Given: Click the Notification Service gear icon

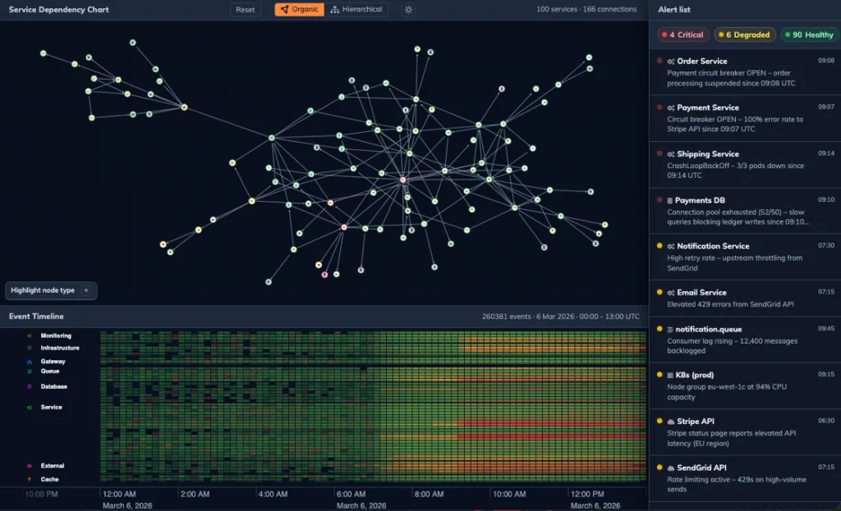Looking at the screenshot, I should coord(670,246).
